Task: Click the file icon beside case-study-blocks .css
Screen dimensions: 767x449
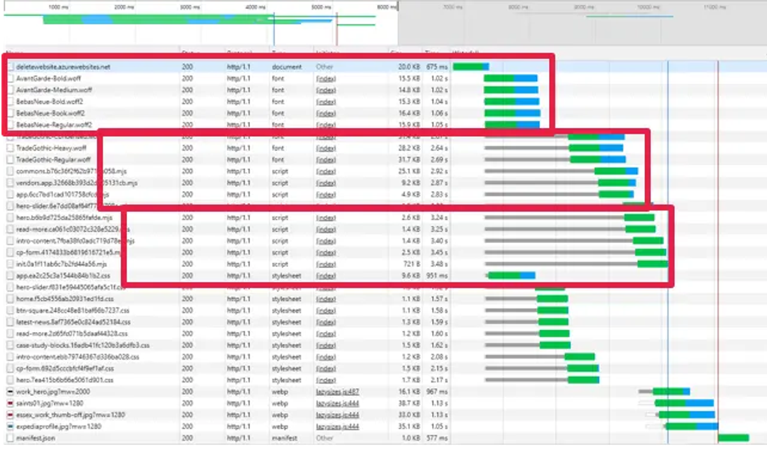Action: pos(10,345)
